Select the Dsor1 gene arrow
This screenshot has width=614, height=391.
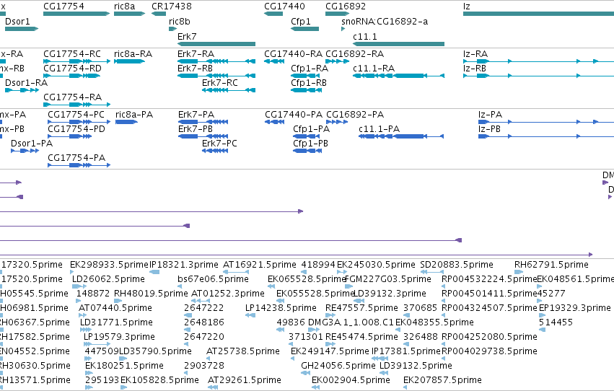coord(22,29)
